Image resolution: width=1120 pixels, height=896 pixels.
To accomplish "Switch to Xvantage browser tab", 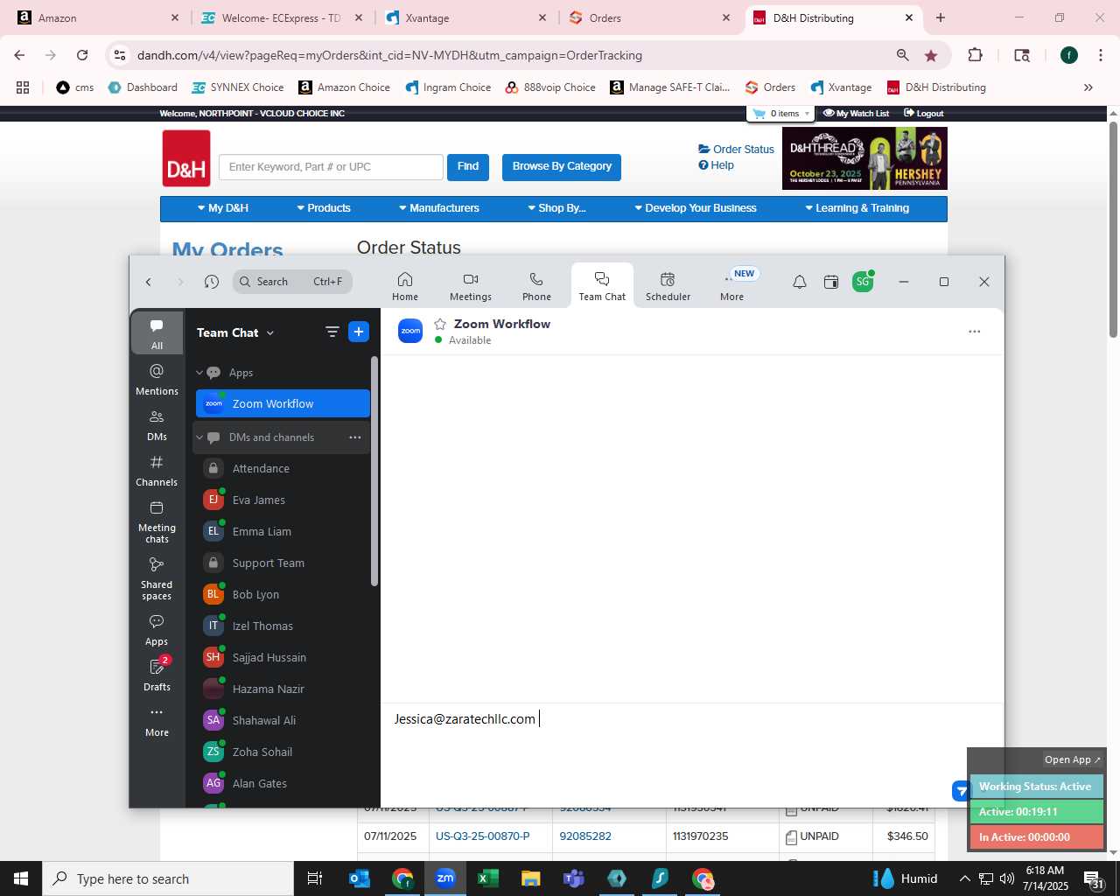I will 466,17.
